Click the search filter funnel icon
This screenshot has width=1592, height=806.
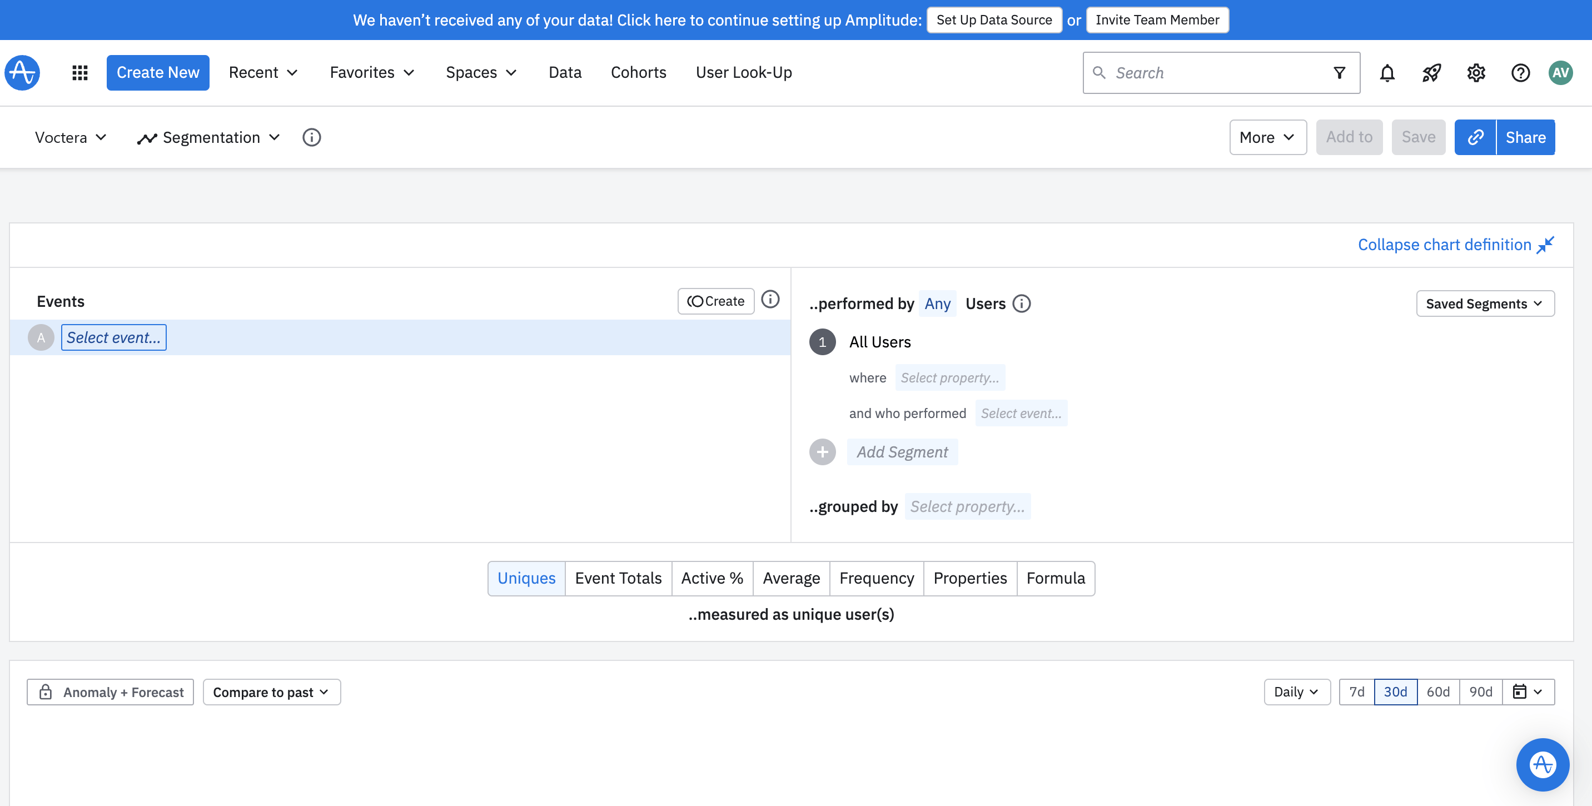click(1339, 73)
